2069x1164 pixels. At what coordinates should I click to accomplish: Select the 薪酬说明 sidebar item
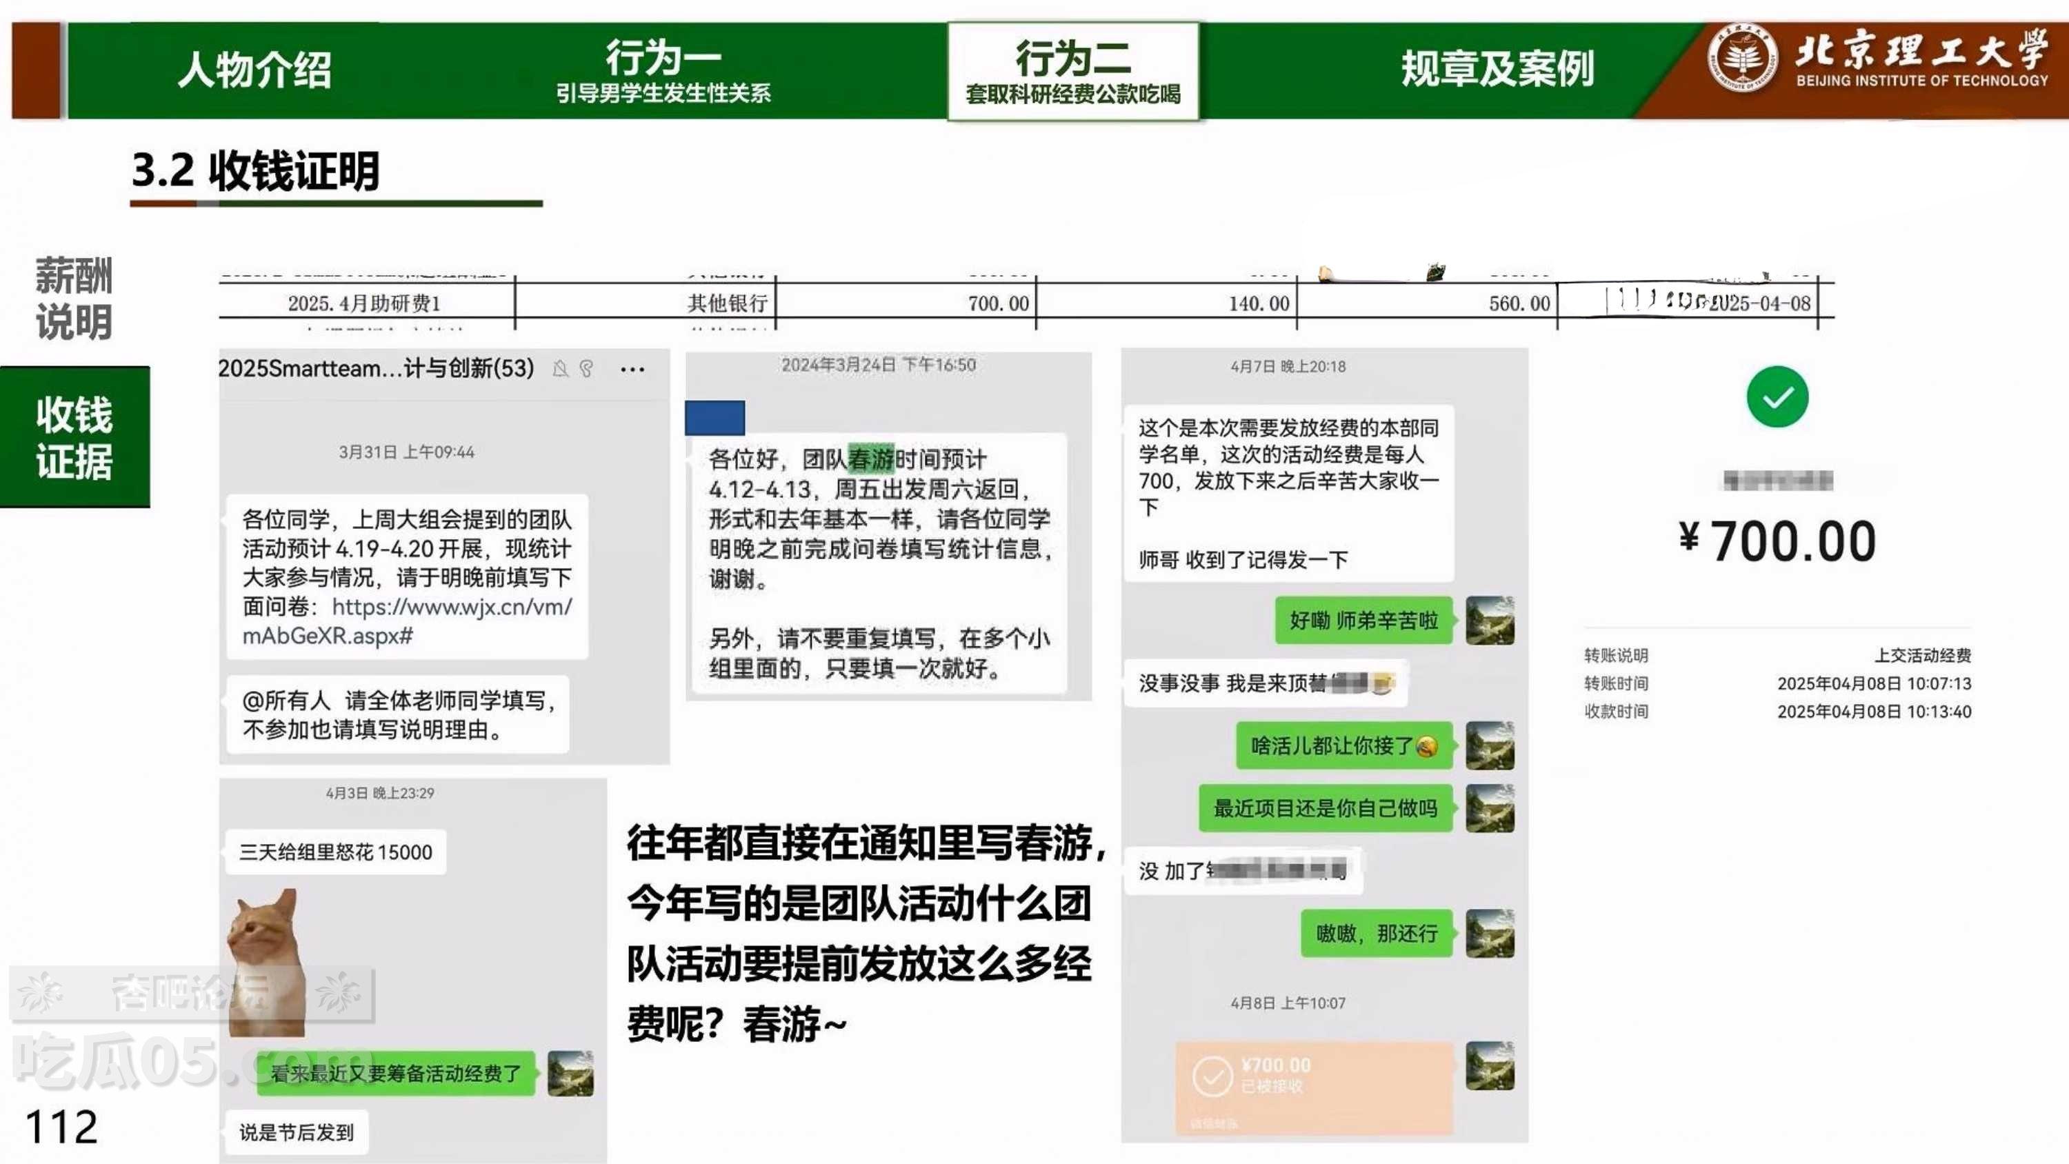pos(74,298)
